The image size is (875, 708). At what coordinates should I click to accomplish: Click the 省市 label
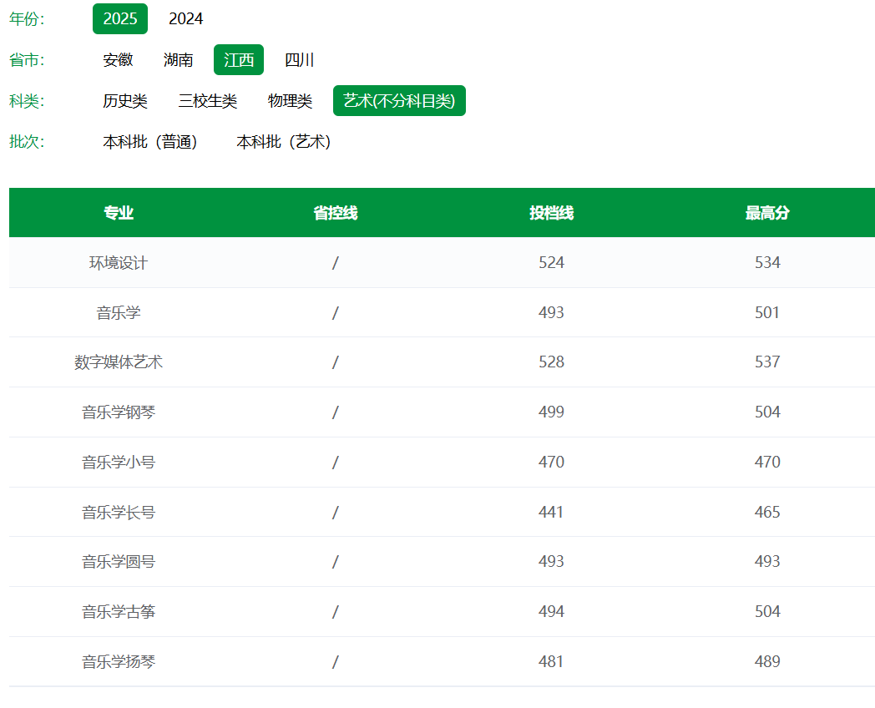click(27, 60)
